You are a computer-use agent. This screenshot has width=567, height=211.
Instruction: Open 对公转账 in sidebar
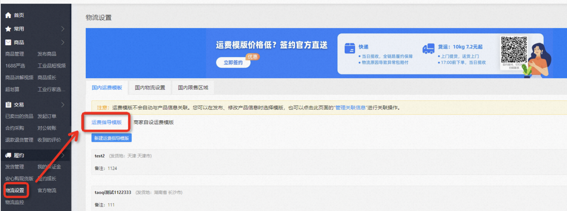coord(47,128)
